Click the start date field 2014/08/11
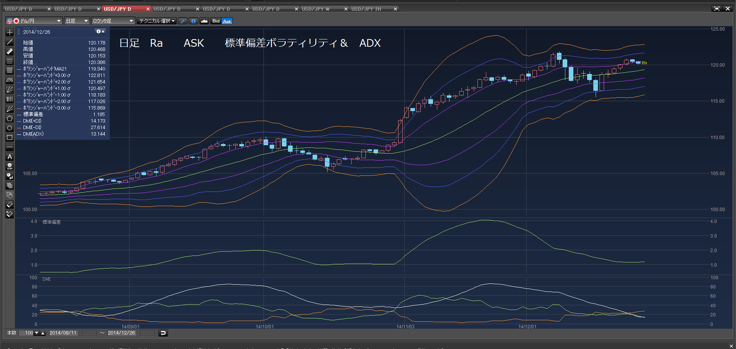Screen dimensions: 736x349 (63, 333)
